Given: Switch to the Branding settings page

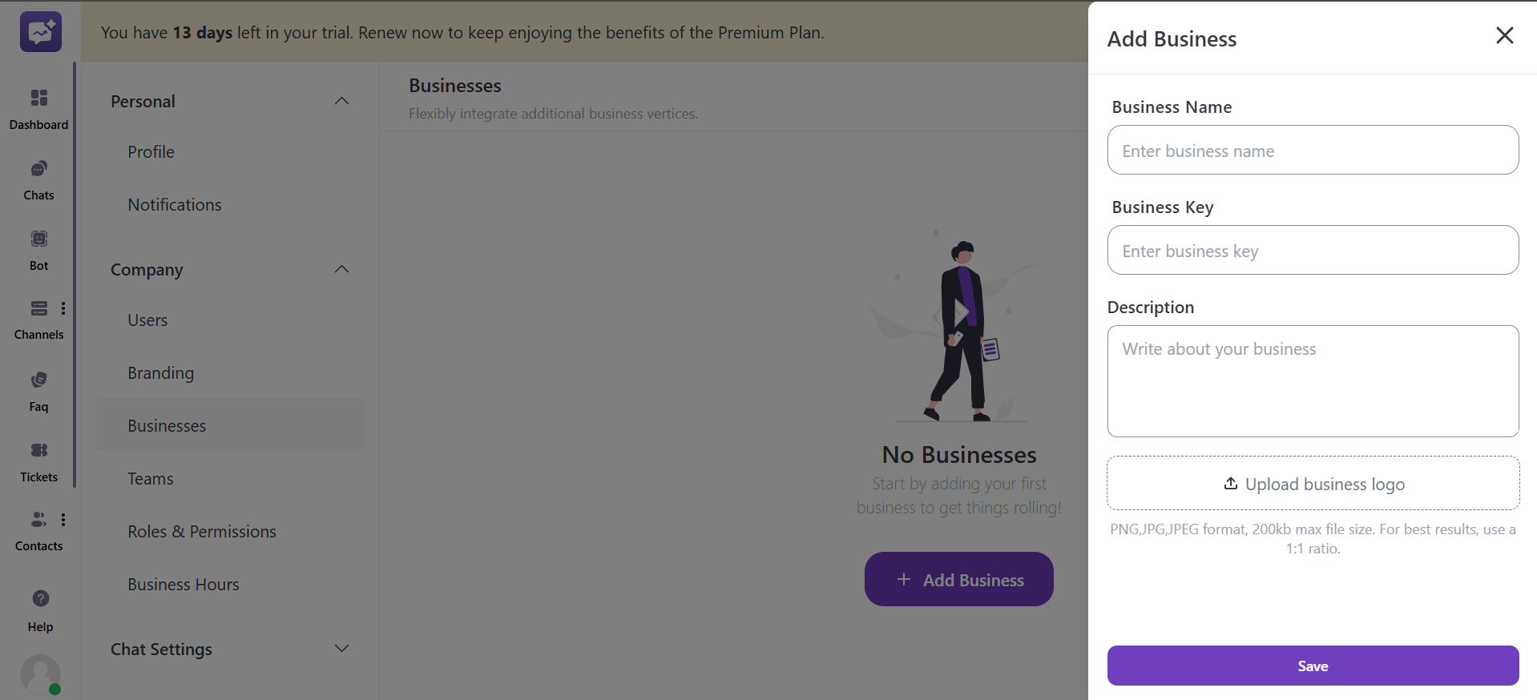Looking at the screenshot, I should [x=160, y=372].
